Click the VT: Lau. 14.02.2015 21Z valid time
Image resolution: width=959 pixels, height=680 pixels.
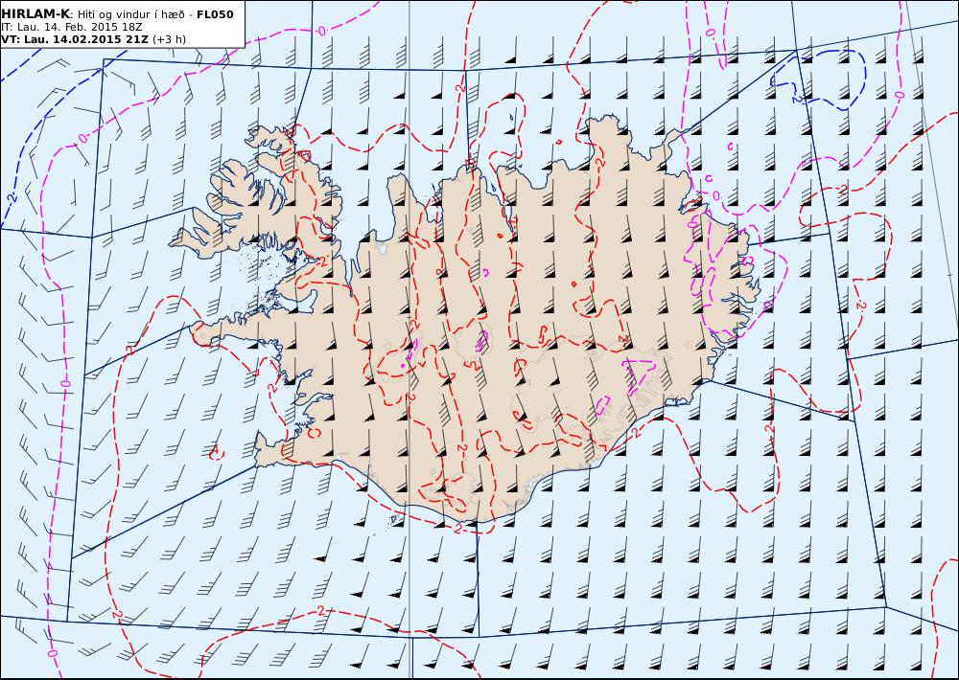(x=75, y=39)
